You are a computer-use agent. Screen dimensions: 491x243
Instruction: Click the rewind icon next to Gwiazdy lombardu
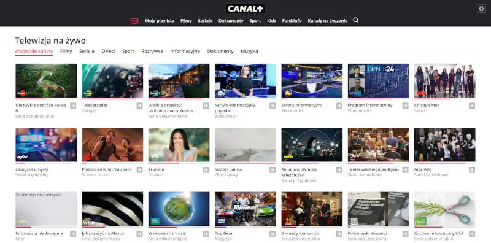pos(339,234)
